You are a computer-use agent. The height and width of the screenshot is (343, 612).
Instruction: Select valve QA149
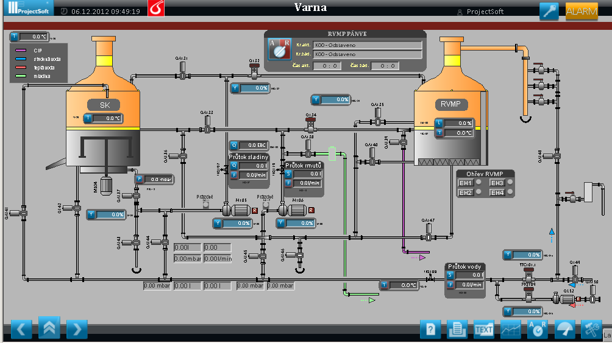[575, 275]
